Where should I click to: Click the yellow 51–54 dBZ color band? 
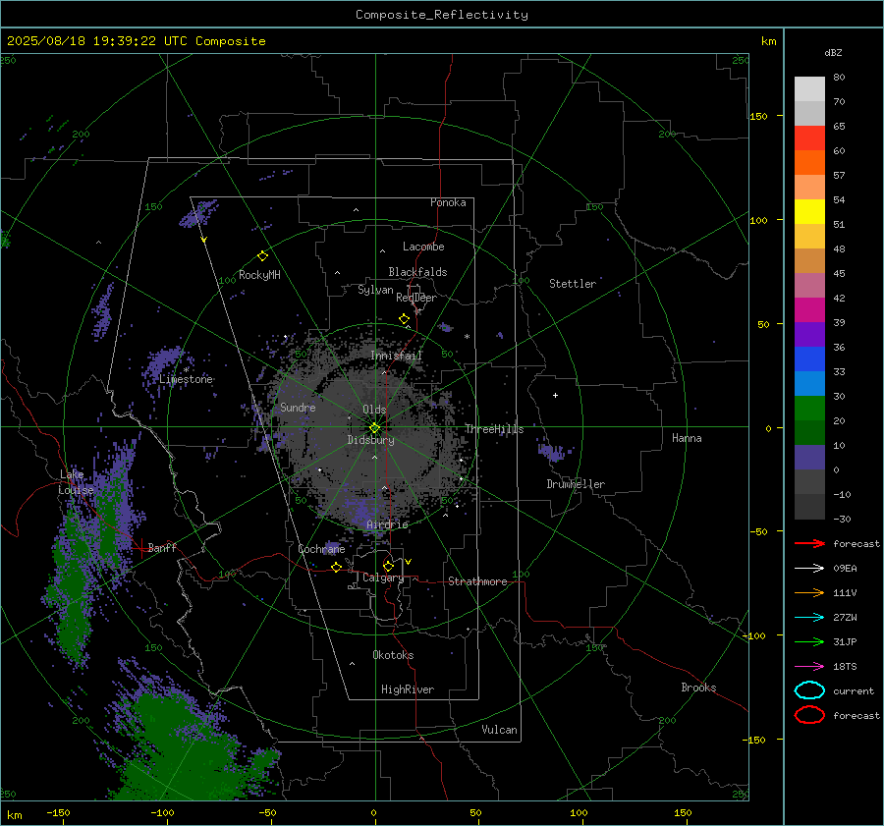pyautogui.click(x=809, y=211)
